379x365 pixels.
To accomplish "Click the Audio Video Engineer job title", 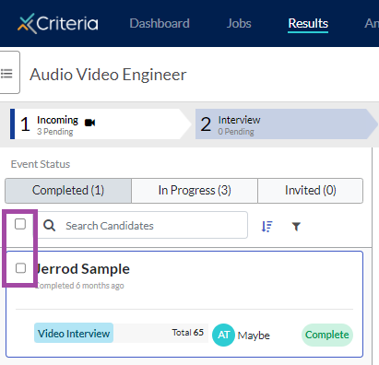I will click(x=108, y=75).
